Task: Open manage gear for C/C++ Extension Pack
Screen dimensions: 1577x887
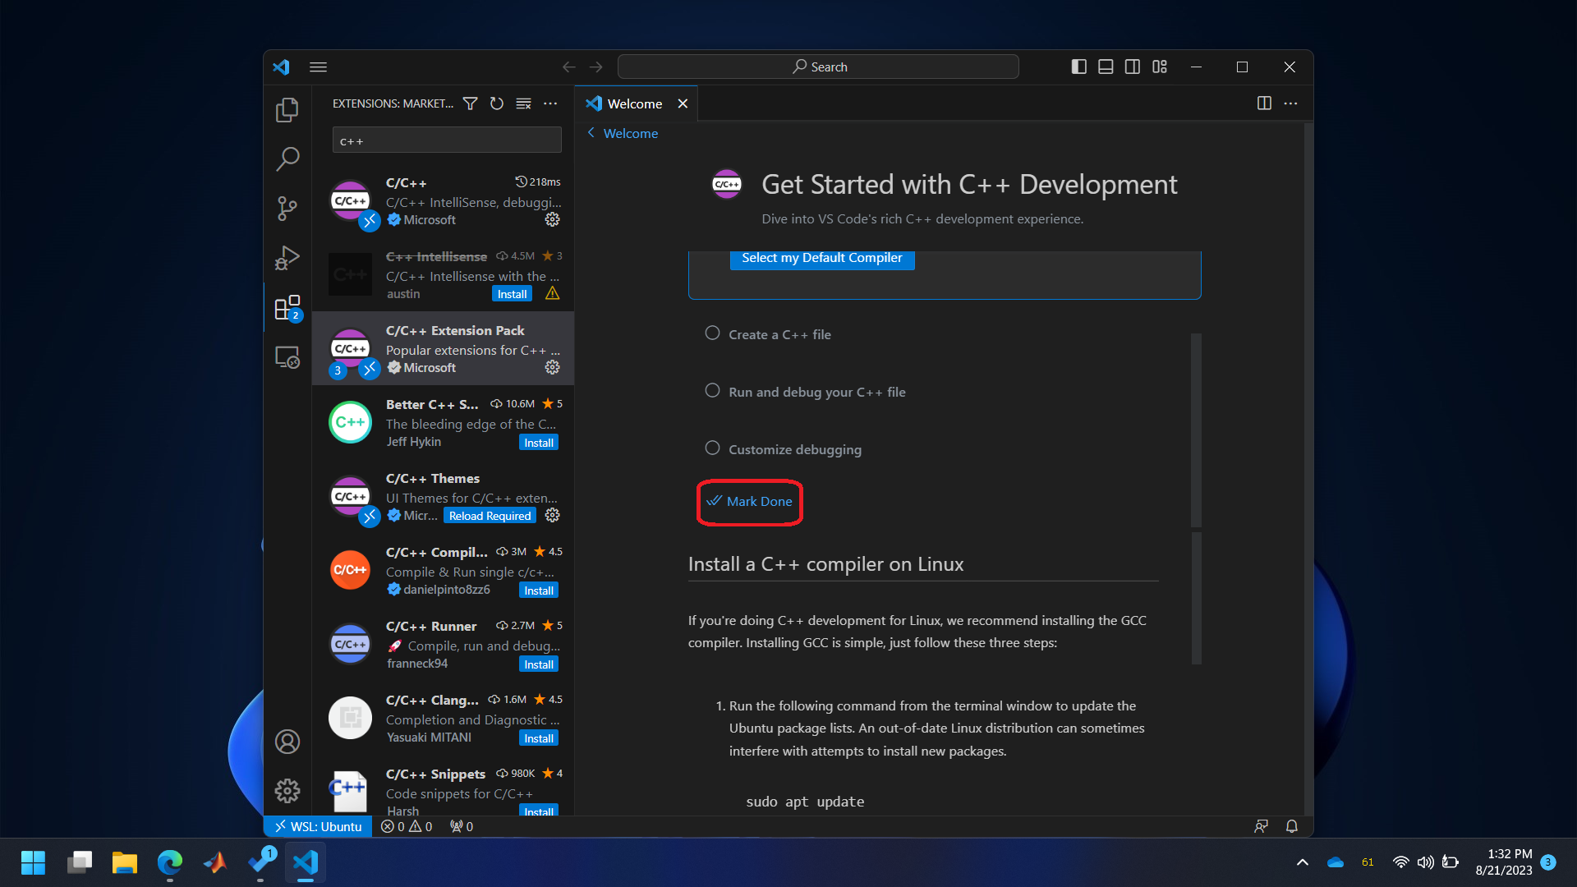Action: coord(553,367)
